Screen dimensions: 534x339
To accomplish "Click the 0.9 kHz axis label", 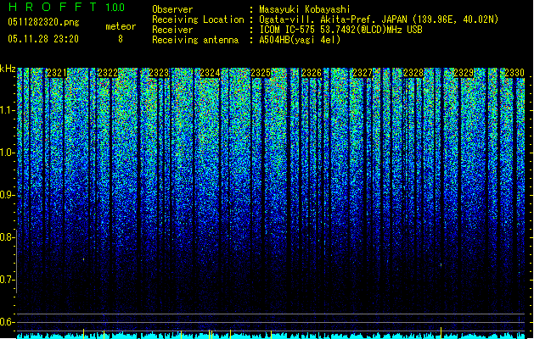I will 6,195.
